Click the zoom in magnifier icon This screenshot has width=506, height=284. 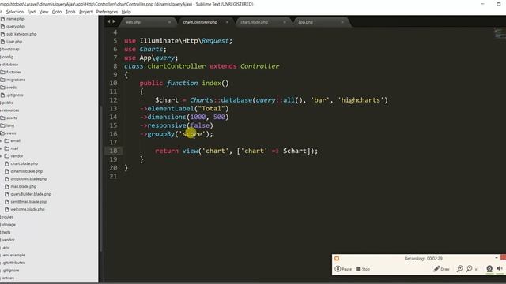460,268
